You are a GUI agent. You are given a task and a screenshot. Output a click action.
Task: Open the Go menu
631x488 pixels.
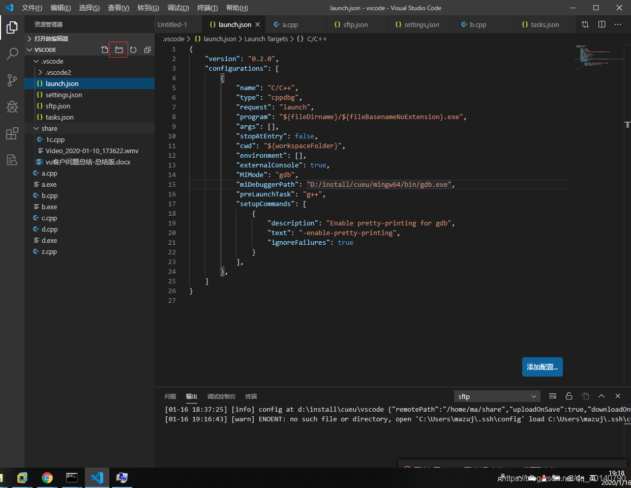tap(148, 8)
